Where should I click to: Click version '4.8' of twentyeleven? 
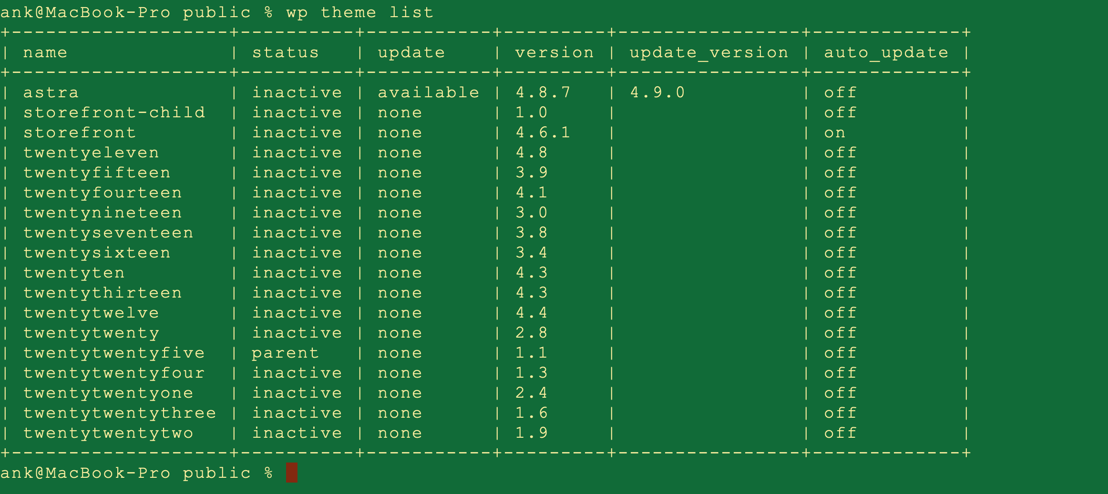(x=532, y=153)
